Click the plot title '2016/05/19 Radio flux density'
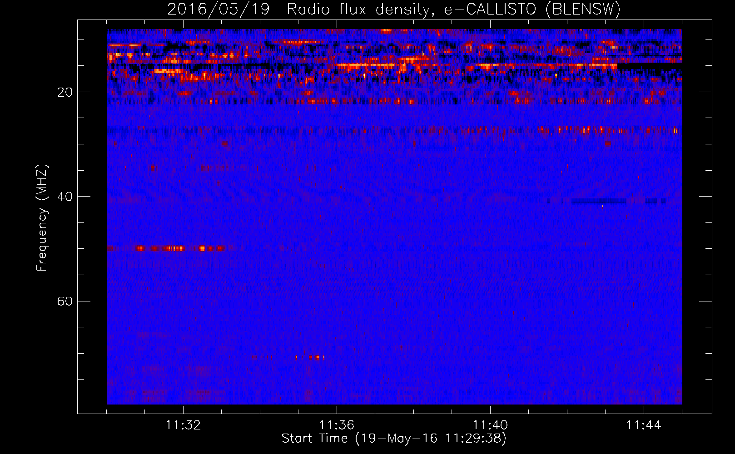735x454 pixels. click(x=298, y=9)
